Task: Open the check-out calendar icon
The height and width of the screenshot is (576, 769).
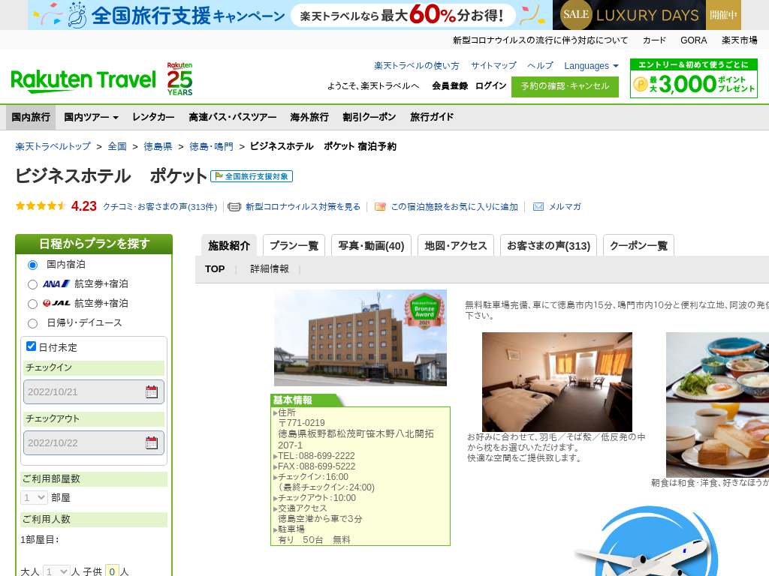Action: point(152,442)
